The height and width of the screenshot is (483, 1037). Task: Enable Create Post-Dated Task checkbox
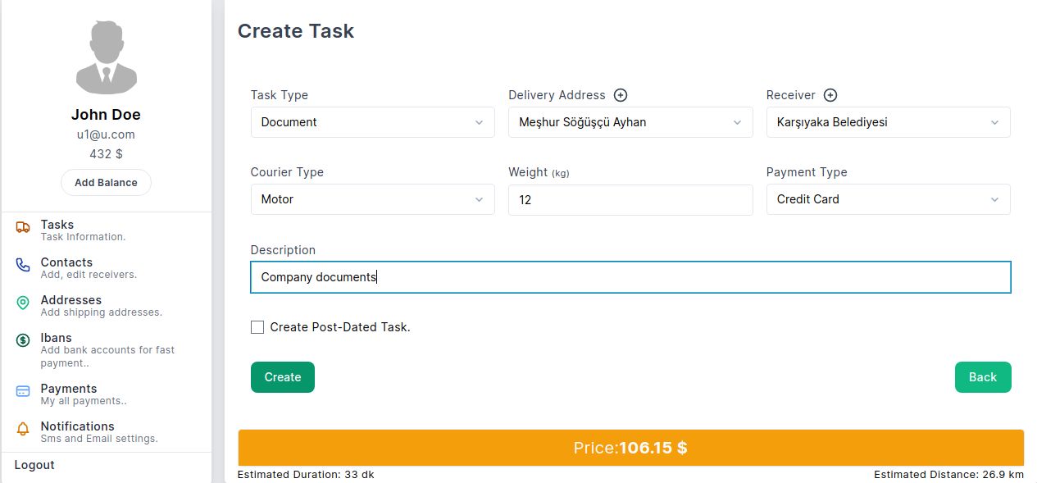point(257,327)
